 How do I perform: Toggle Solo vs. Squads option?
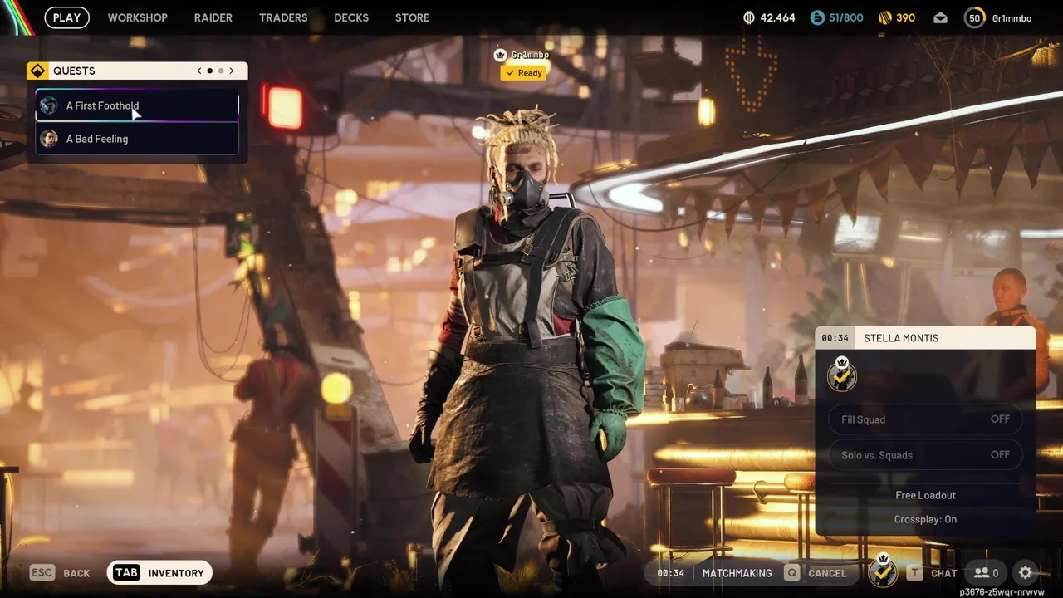coord(925,455)
